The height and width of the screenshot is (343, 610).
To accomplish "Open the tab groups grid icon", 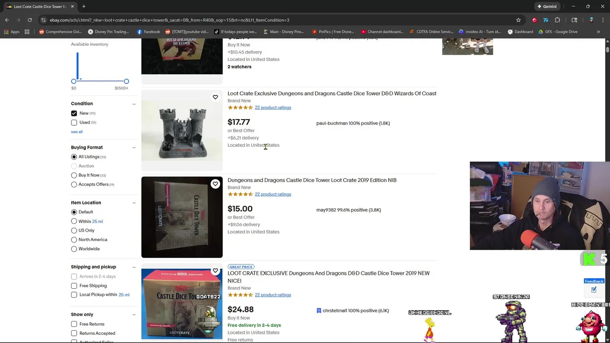I will coord(27,32).
